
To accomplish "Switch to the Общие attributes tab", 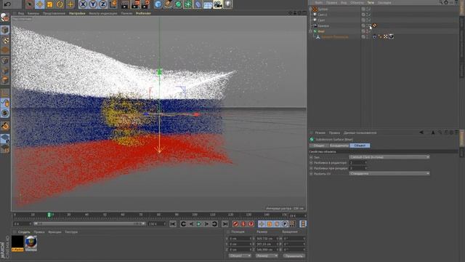I will click(319, 146).
